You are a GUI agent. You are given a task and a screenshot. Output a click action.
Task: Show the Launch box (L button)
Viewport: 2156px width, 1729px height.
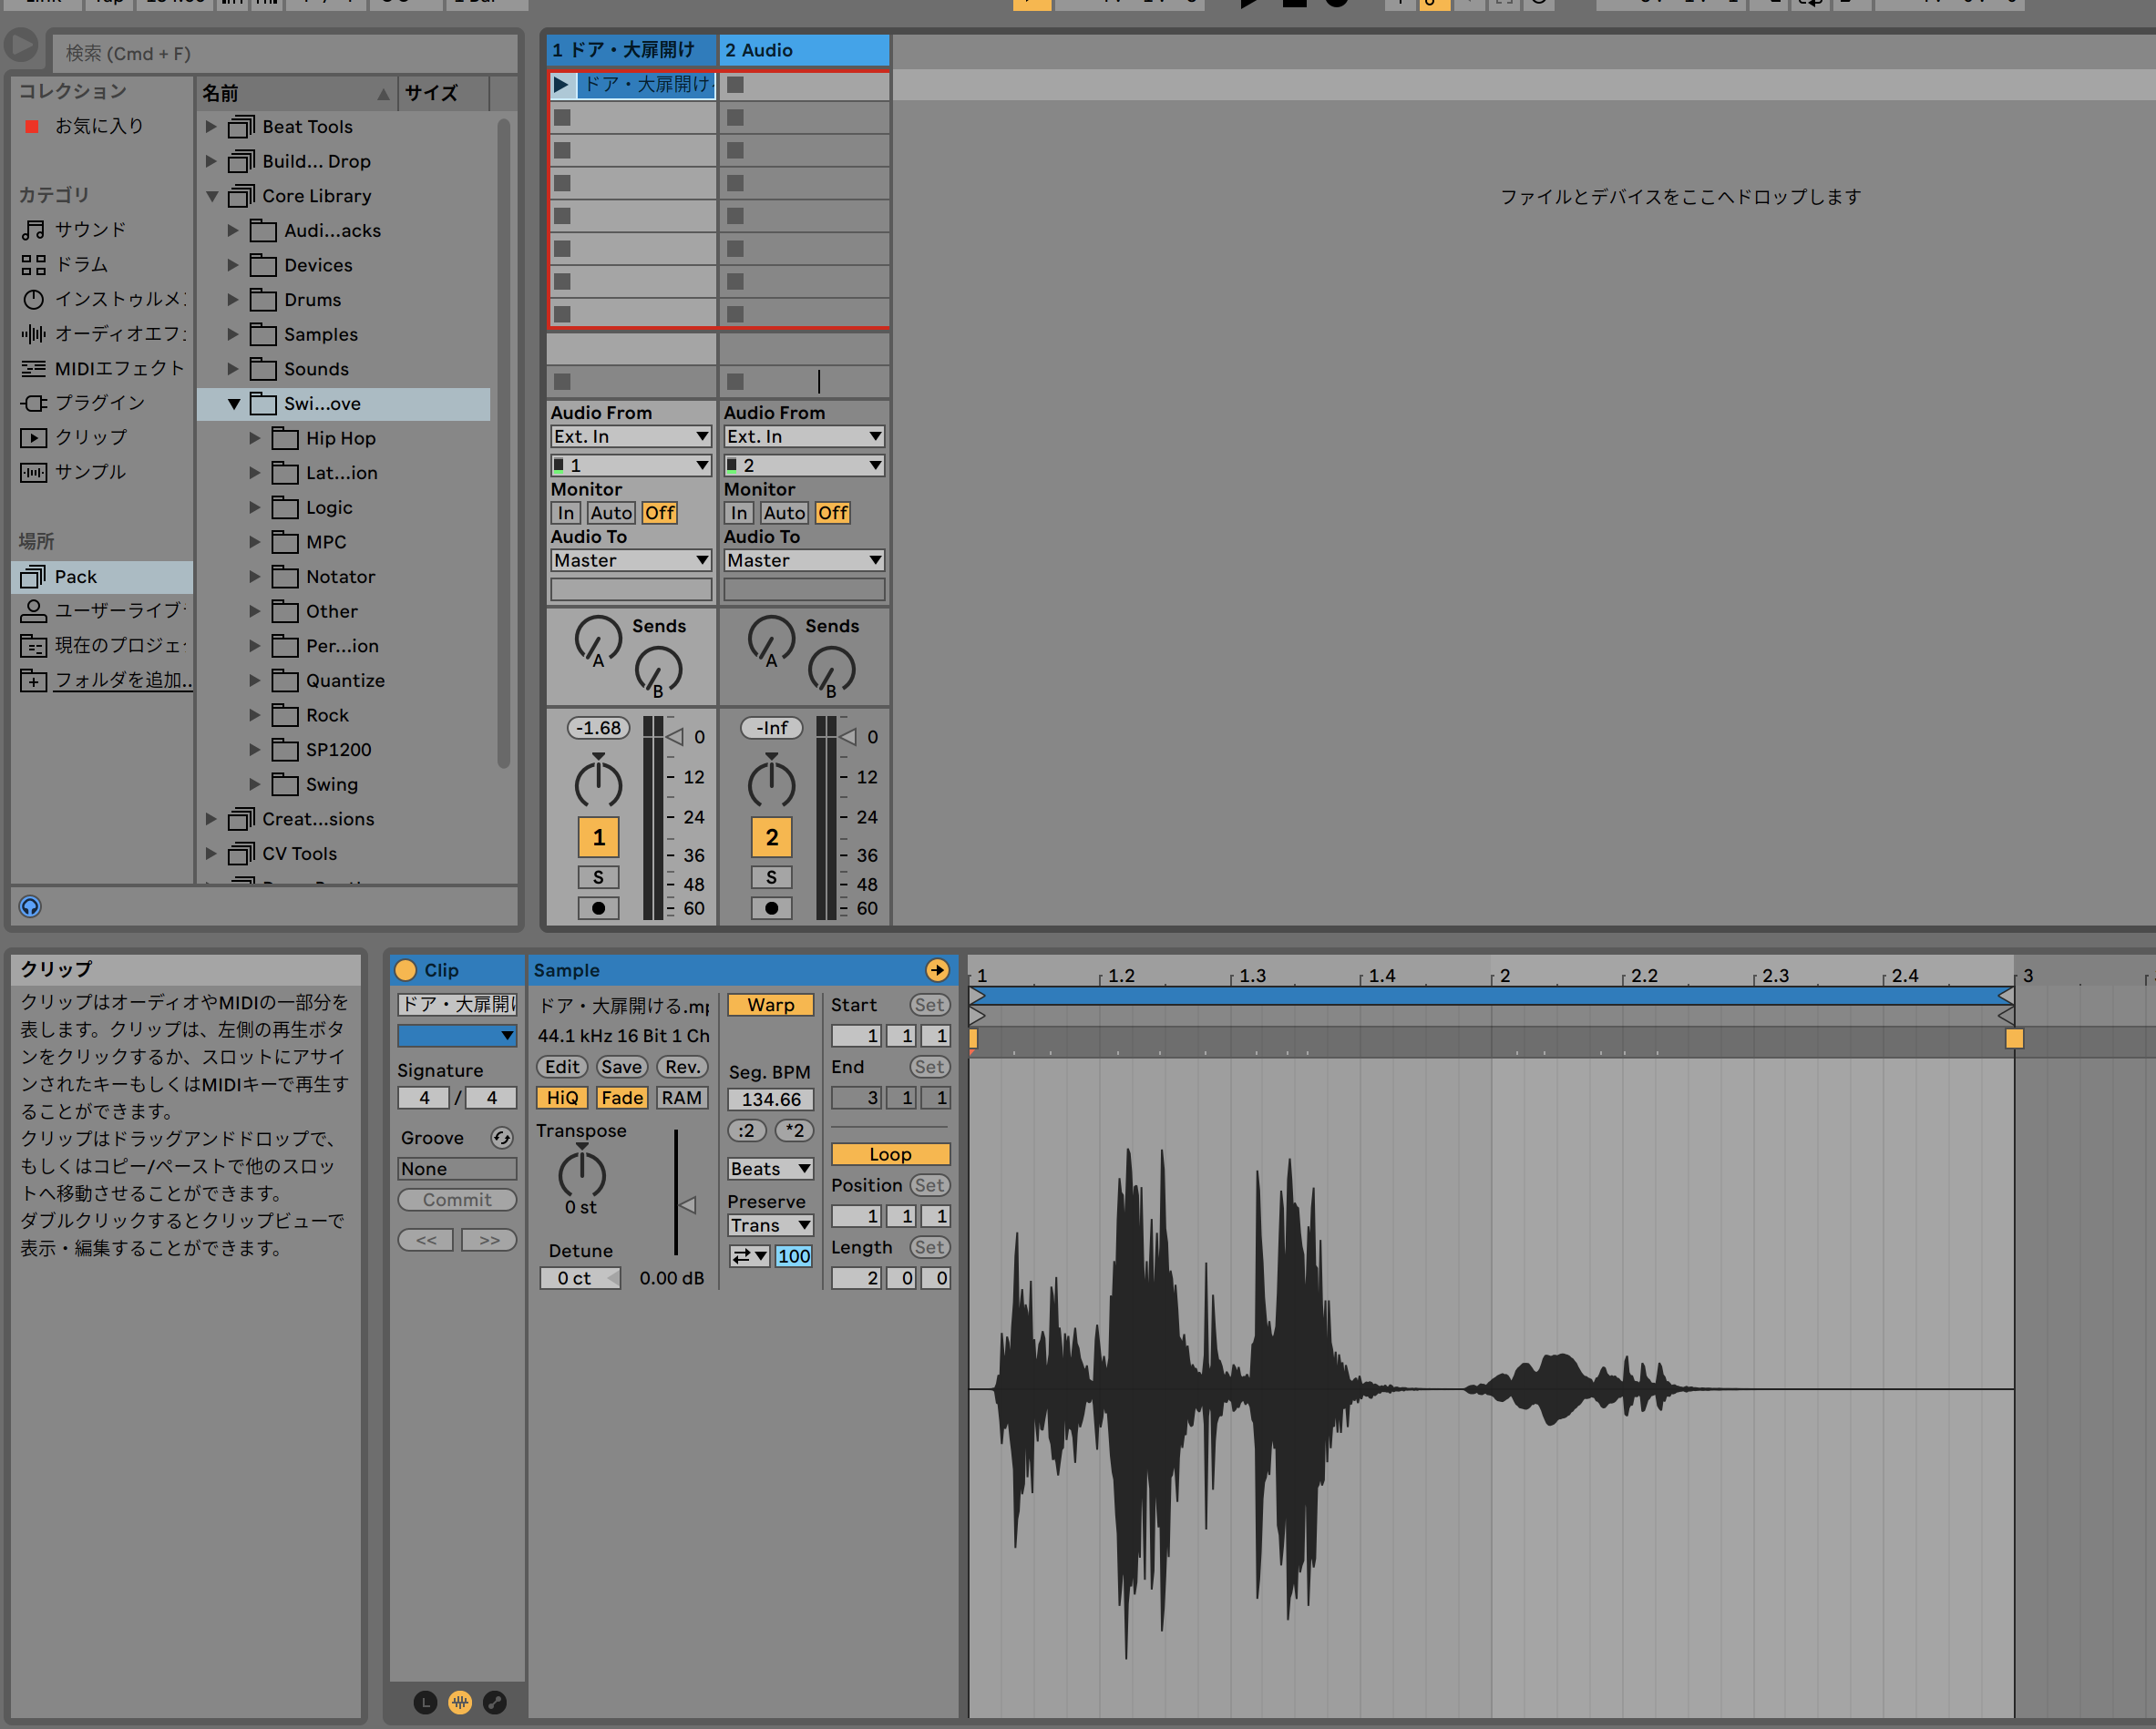coord(425,1702)
